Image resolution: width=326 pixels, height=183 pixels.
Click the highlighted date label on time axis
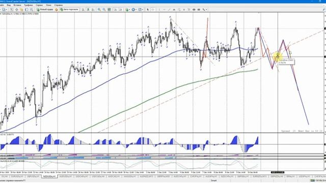click(x=278, y=172)
